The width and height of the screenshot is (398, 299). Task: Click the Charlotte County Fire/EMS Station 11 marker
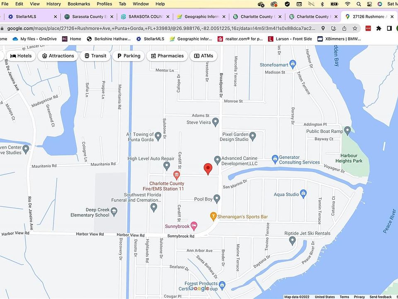coord(177,175)
